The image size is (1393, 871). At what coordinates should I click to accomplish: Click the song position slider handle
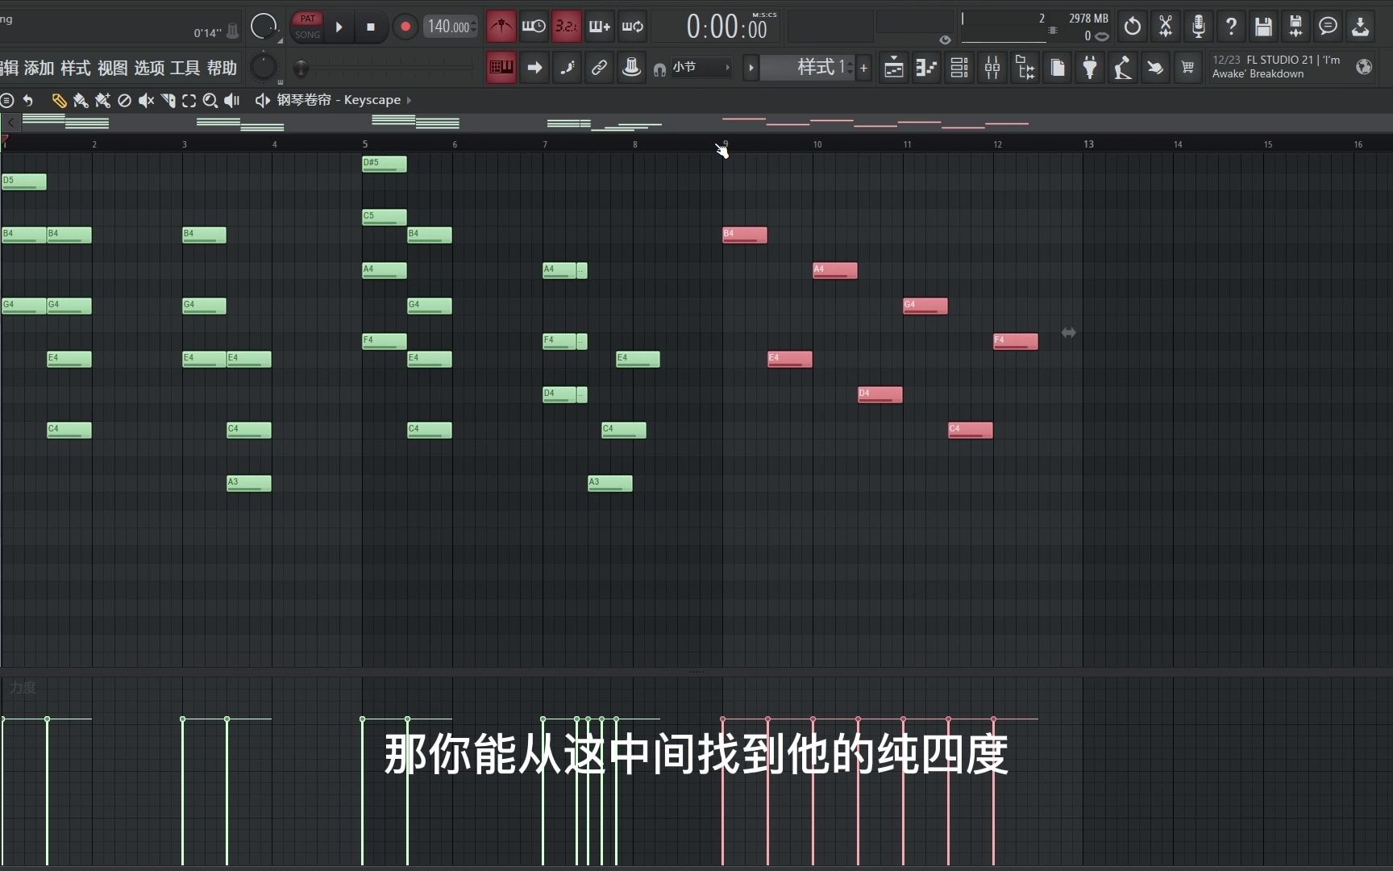[x=301, y=69]
